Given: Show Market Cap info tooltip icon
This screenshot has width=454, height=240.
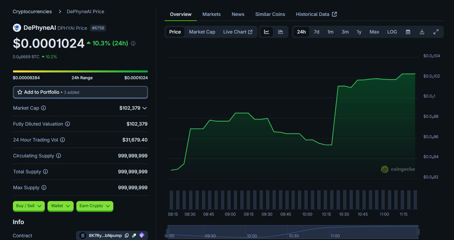Looking at the screenshot, I should (44, 108).
